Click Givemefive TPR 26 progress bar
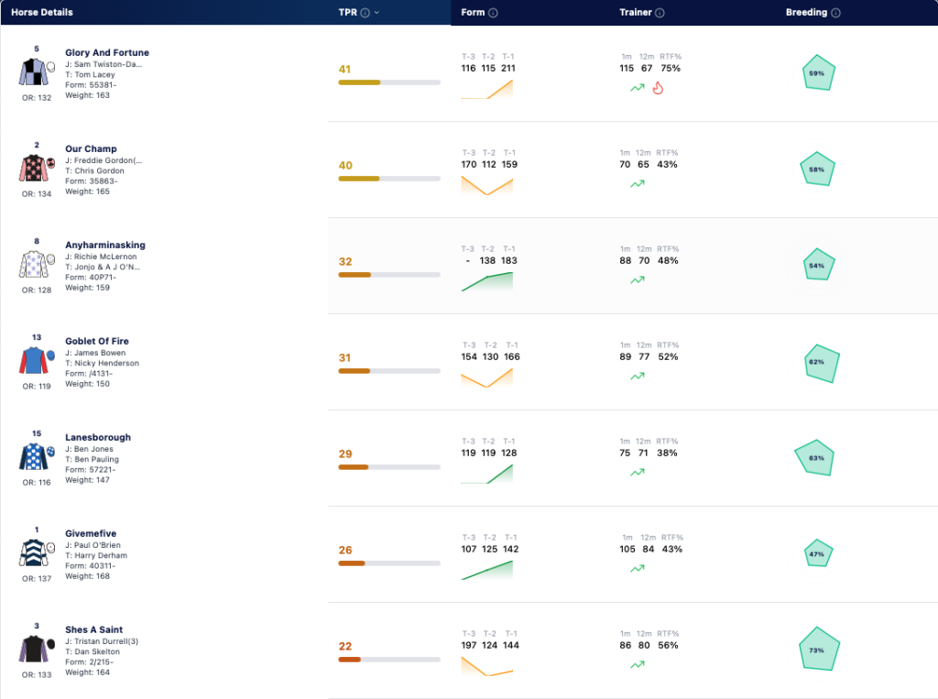The image size is (938, 699). (389, 563)
